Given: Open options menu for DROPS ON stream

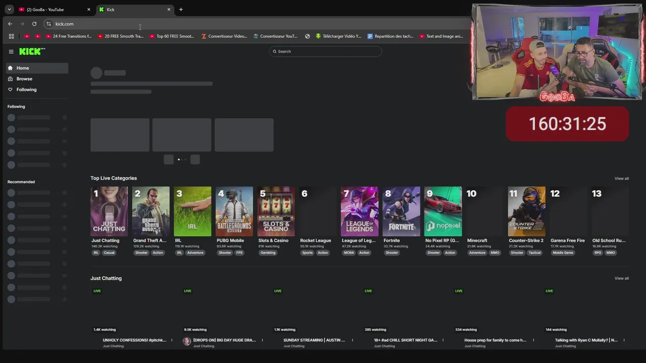Looking at the screenshot, I should [x=262, y=340].
